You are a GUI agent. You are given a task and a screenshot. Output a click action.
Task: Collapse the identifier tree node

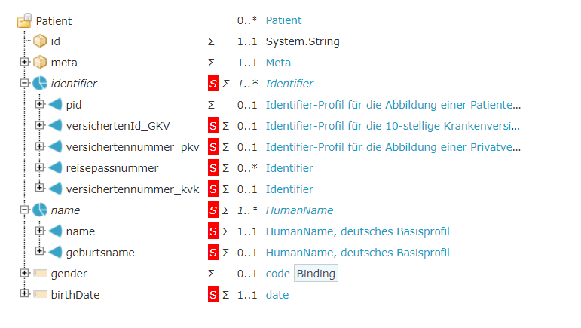pos(25,83)
